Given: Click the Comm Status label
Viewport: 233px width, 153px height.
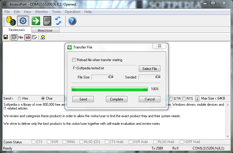Looking at the screenshot, I should [x=13, y=142].
